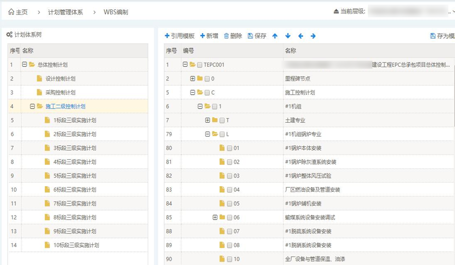Click the move down arrow icon
Image resolution: width=455 pixels, height=265 pixels.
287,36
